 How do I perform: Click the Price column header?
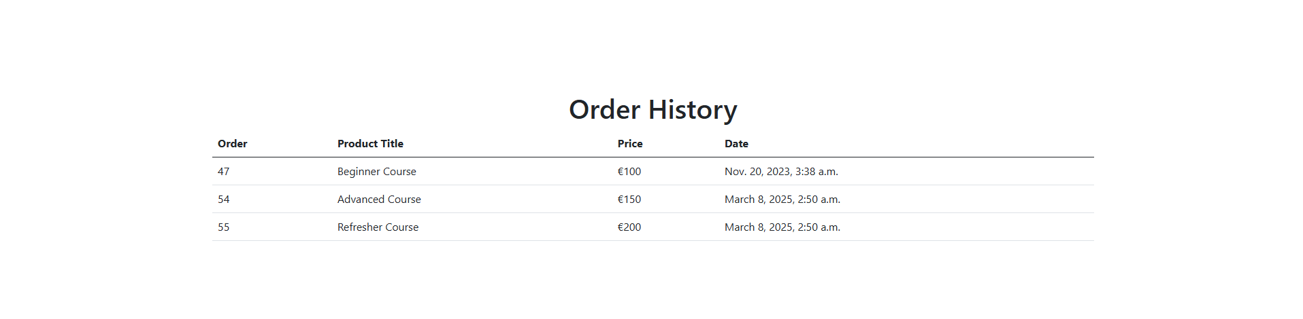(630, 144)
